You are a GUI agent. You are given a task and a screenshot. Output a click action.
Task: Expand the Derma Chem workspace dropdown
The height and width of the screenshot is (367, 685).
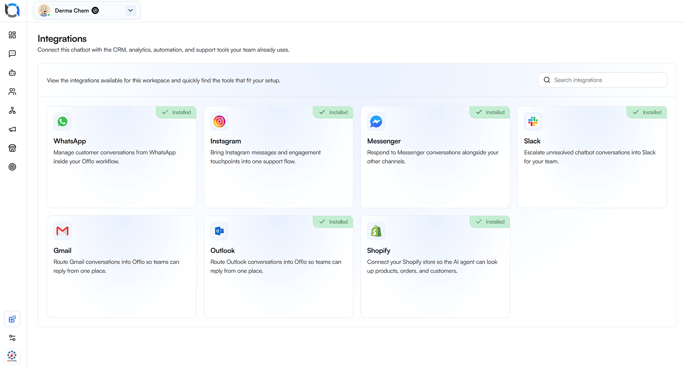[x=131, y=10]
